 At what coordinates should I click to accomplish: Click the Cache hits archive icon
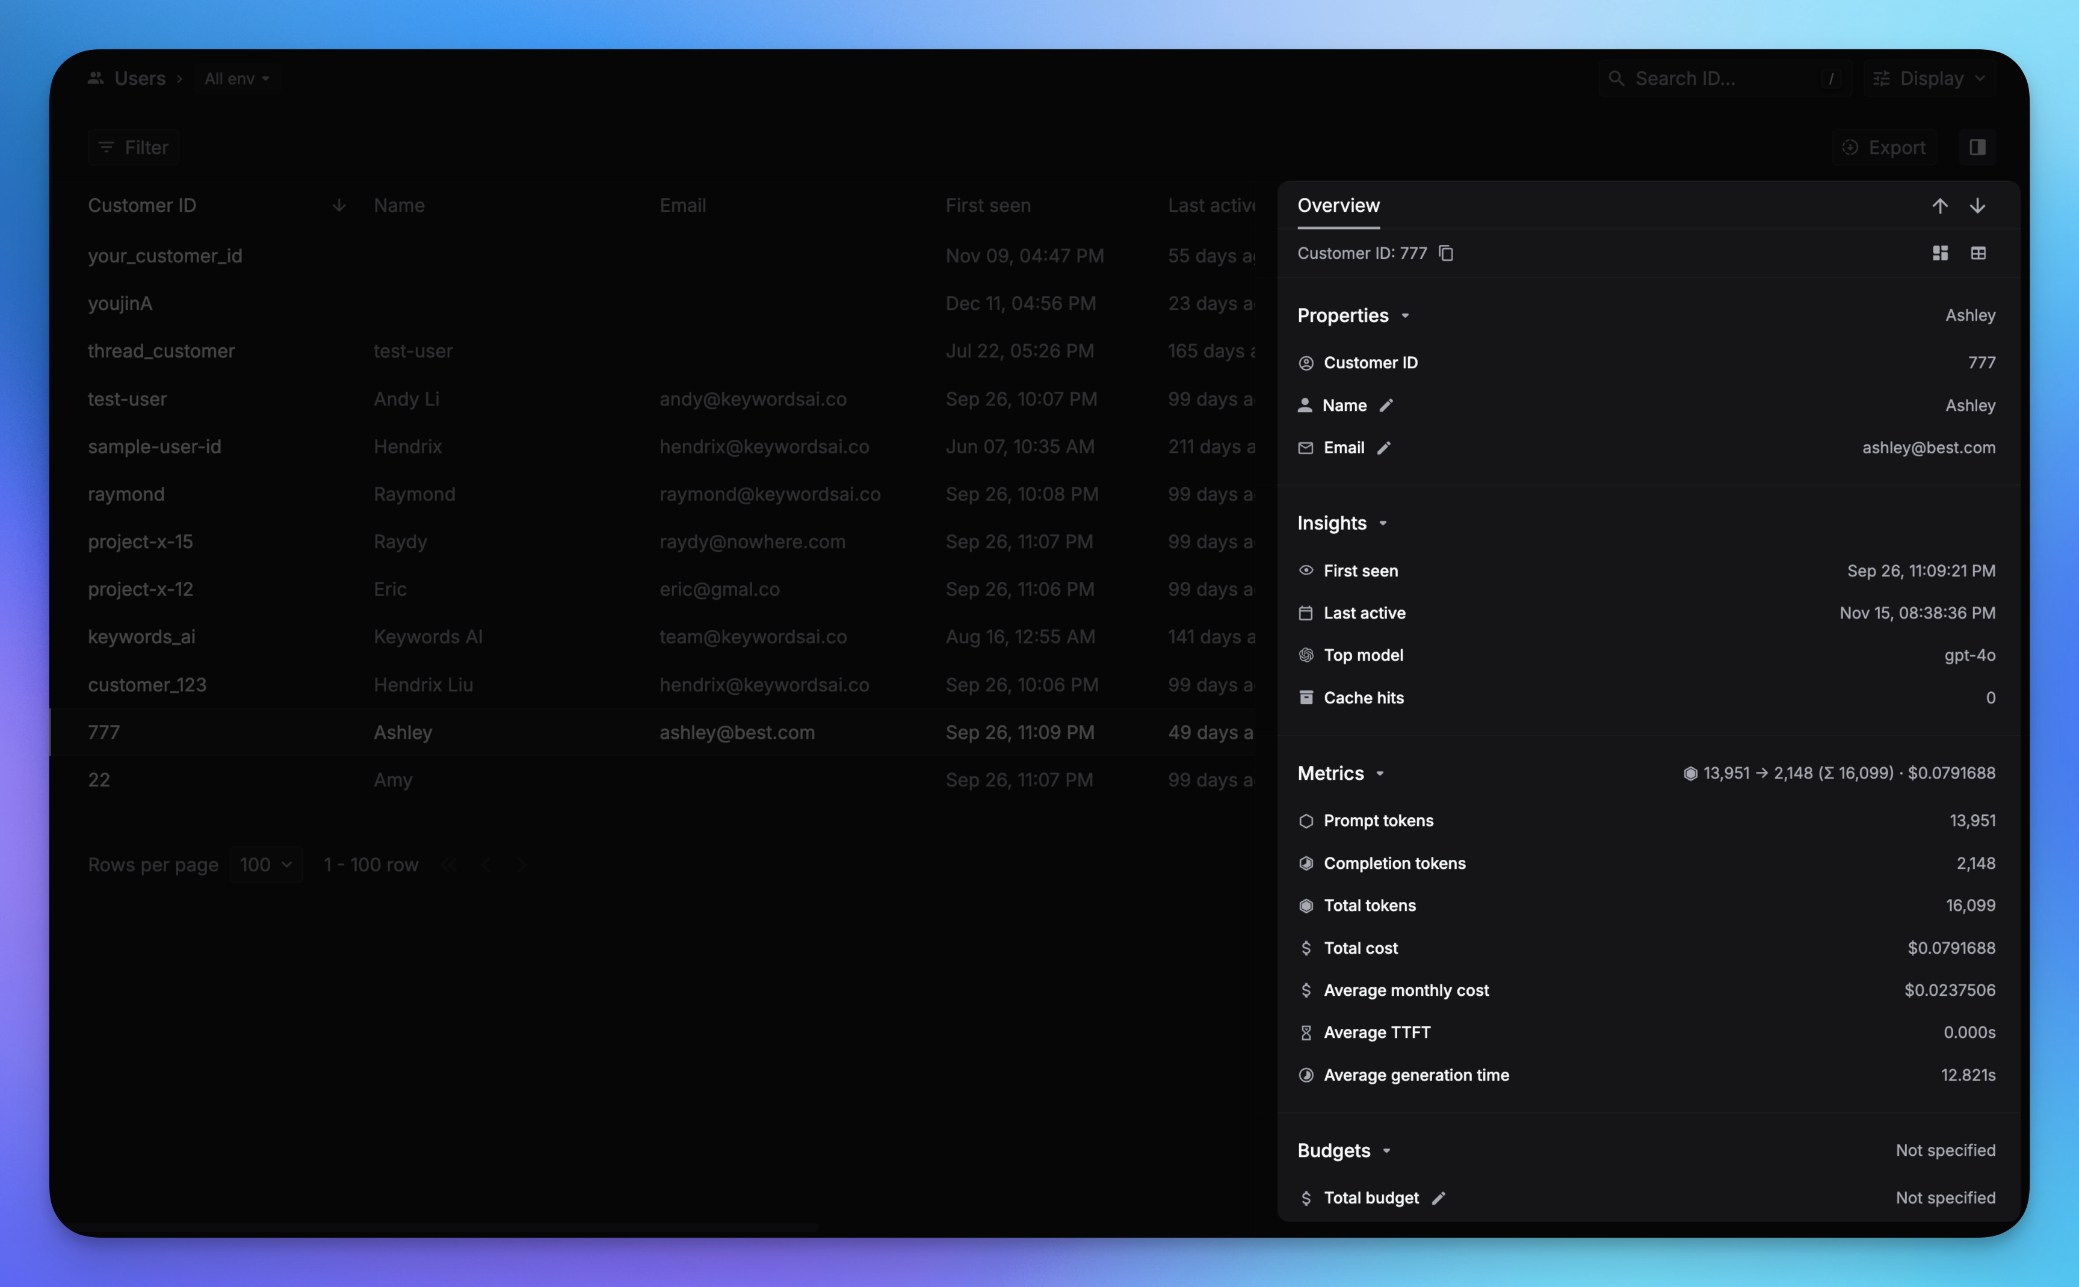(x=1305, y=697)
